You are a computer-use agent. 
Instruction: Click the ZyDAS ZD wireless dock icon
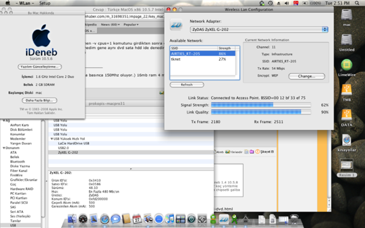pos(224,219)
